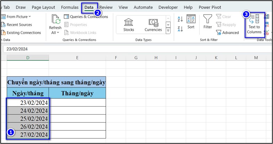This screenshot has height=144, width=273.
Task: Click the Ngày/tháng header cell
Action: point(28,93)
